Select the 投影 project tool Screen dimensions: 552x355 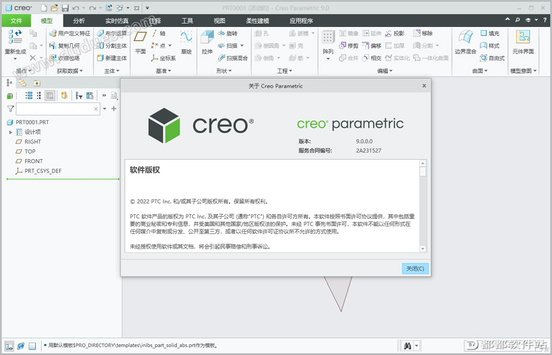click(x=394, y=34)
